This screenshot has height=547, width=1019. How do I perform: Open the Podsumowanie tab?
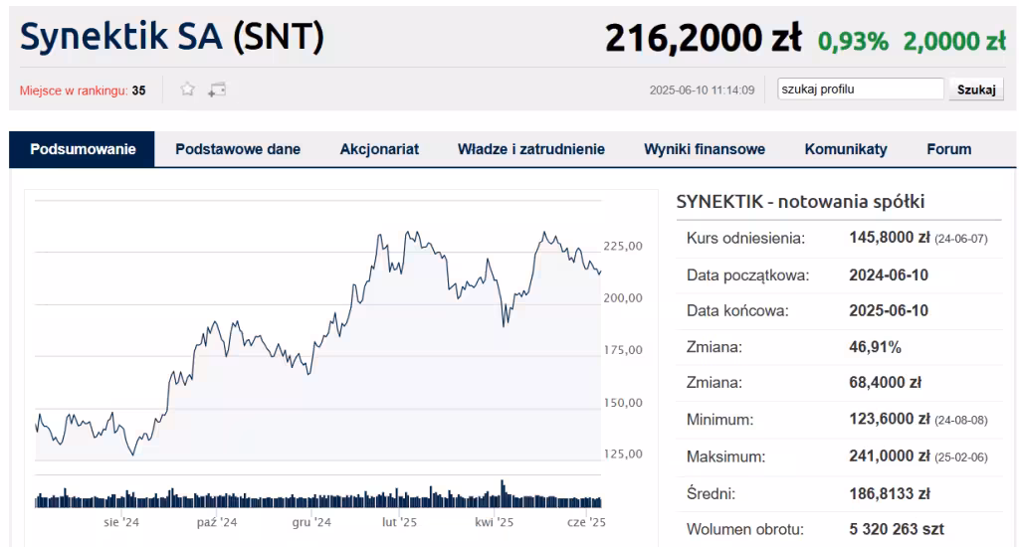[x=82, y=149]
